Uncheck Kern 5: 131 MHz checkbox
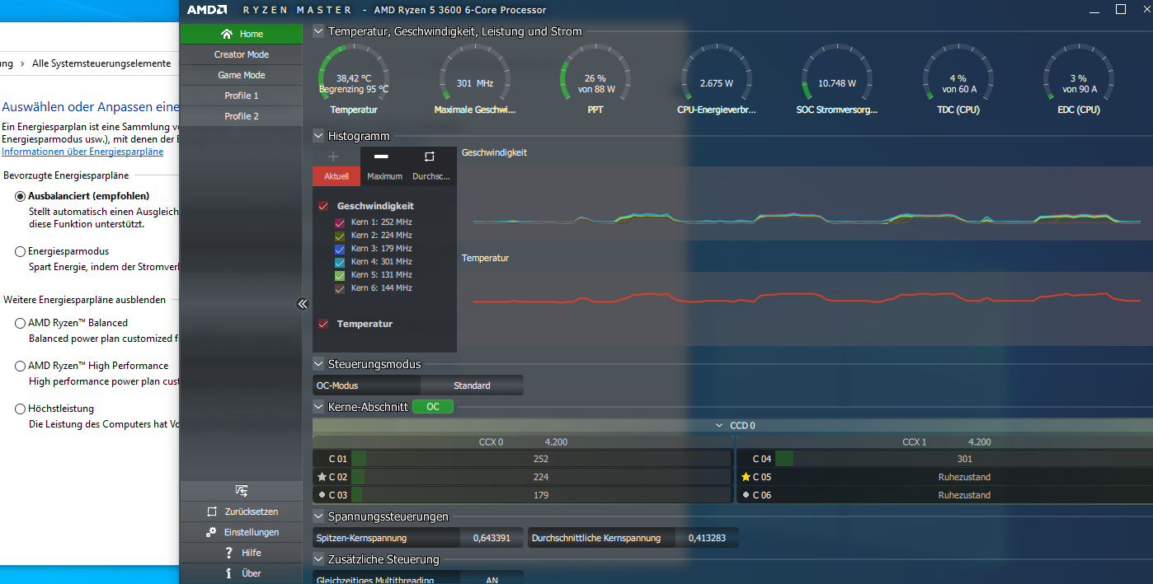 [339, 275]
